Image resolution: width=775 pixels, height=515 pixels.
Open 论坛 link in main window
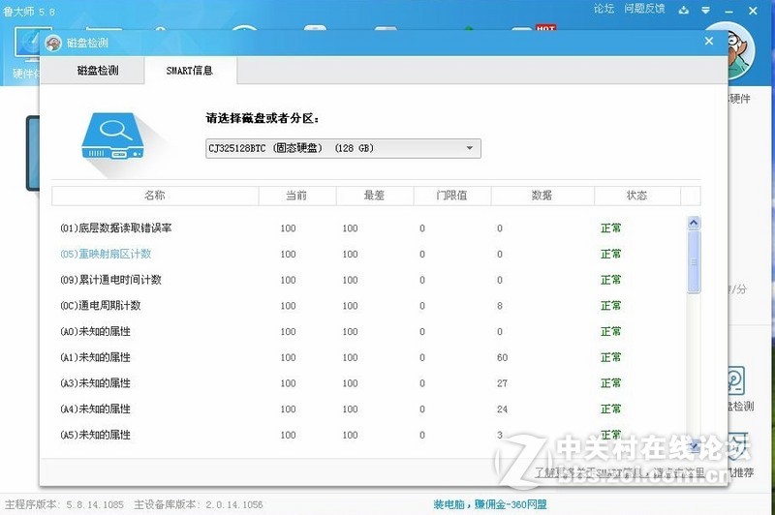coord(604,9)
